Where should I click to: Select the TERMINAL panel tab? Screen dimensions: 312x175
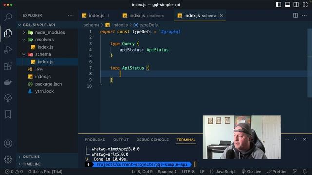click(186, 140)
